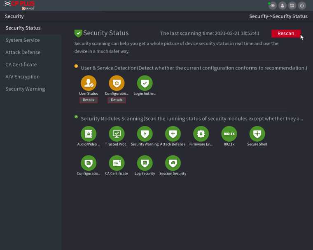This screenshot has width=313, height=250.
Task: Click the Audio/Video encryption module icon
Action: (x=89, y=134)
